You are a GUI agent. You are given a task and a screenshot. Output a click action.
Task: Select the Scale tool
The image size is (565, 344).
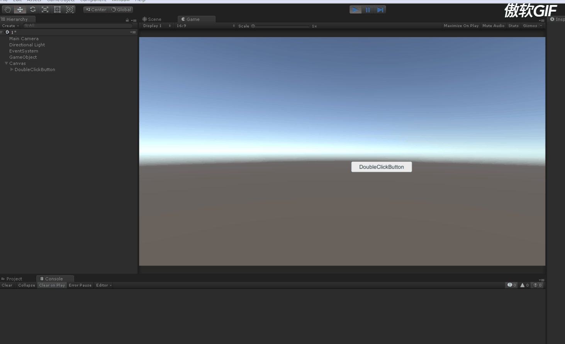point(45,9)
